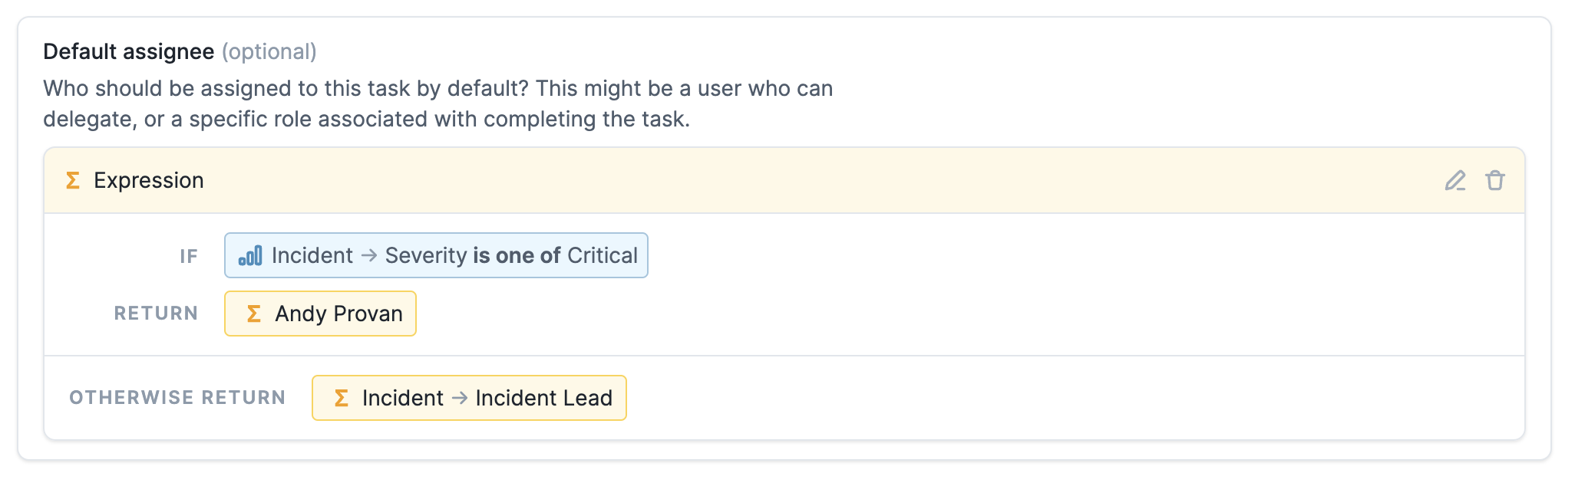Click the severity bar-chart icon in the condition

[x=250, y=255]
